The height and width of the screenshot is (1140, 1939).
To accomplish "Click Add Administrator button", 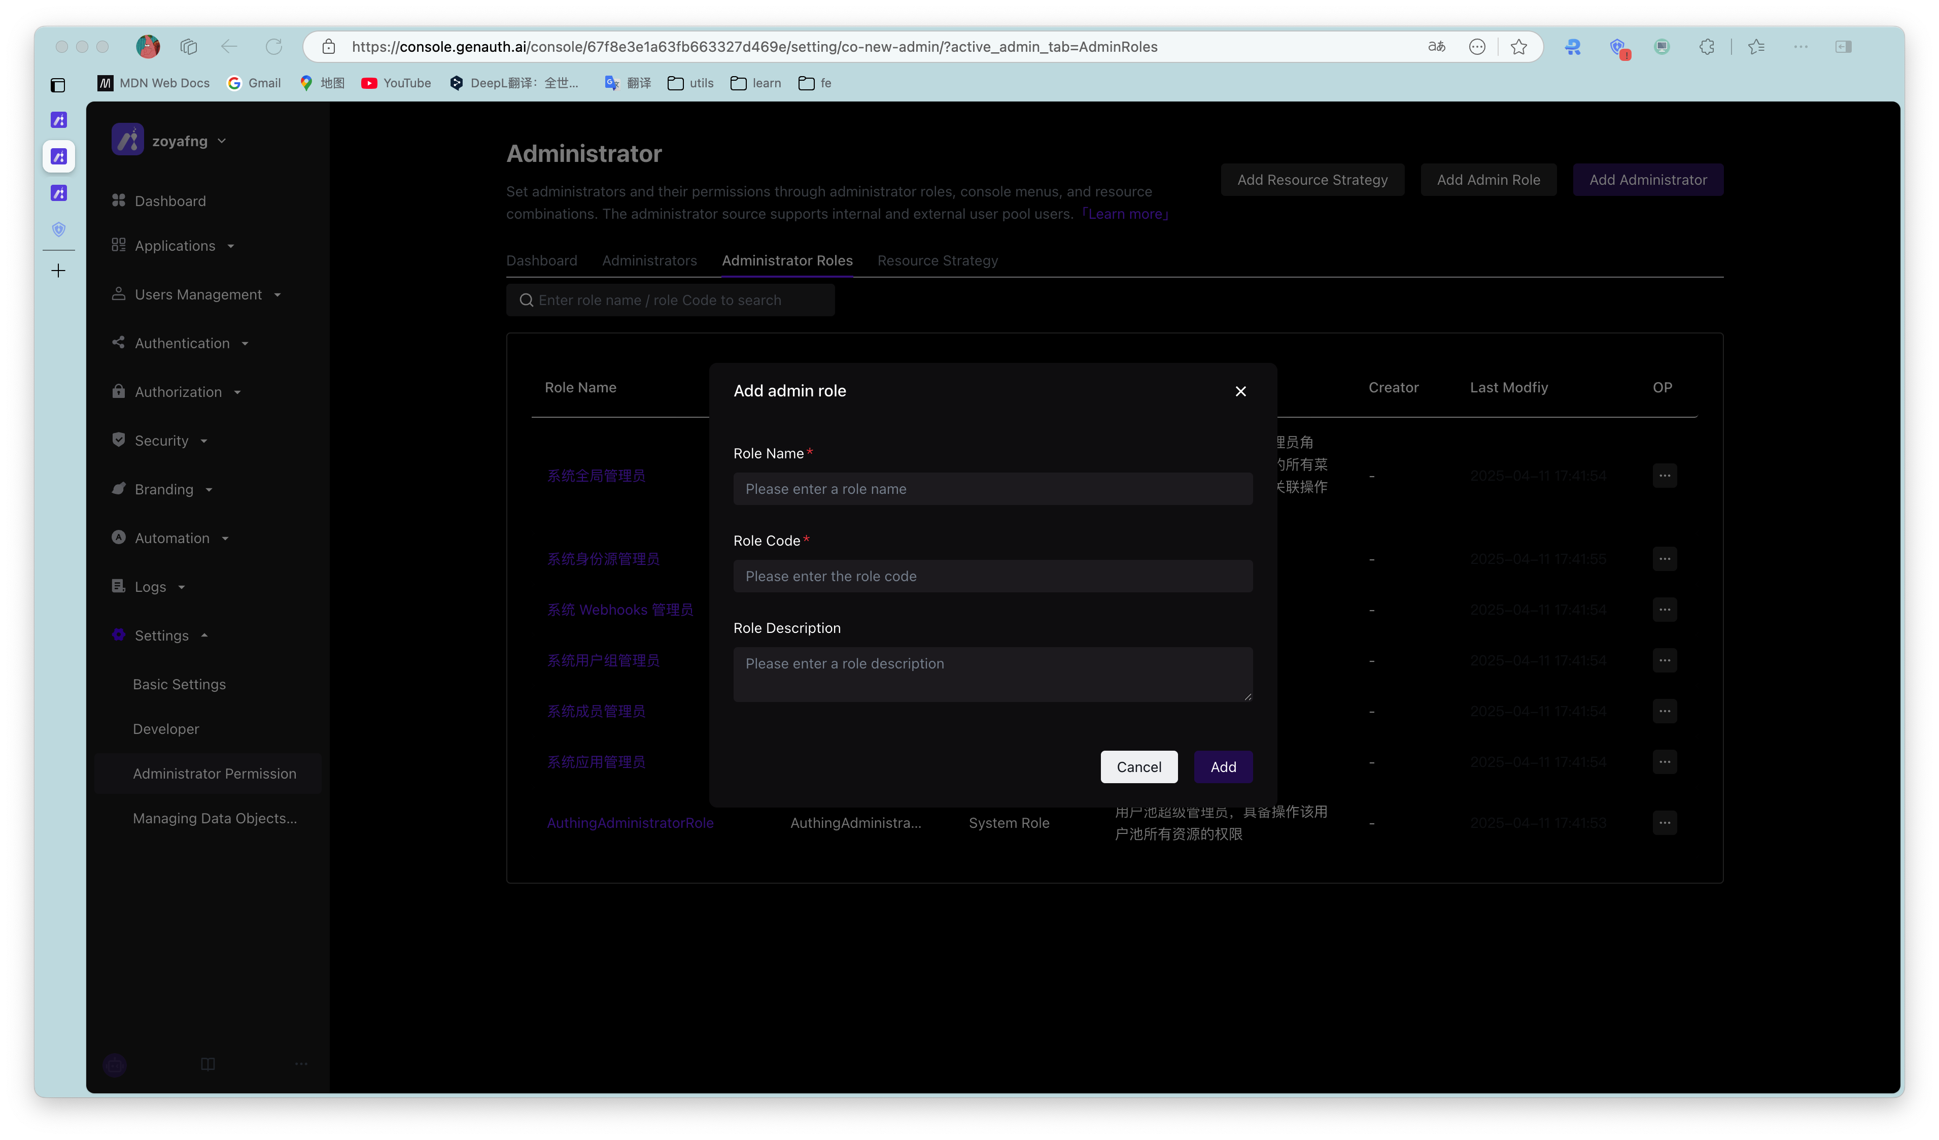I will pyautogui.click(x=1647, y=179).
